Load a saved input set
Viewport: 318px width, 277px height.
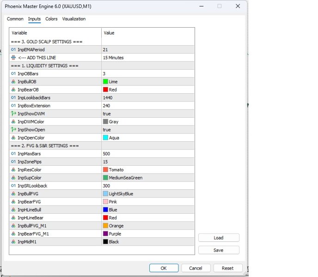point(219,238)
